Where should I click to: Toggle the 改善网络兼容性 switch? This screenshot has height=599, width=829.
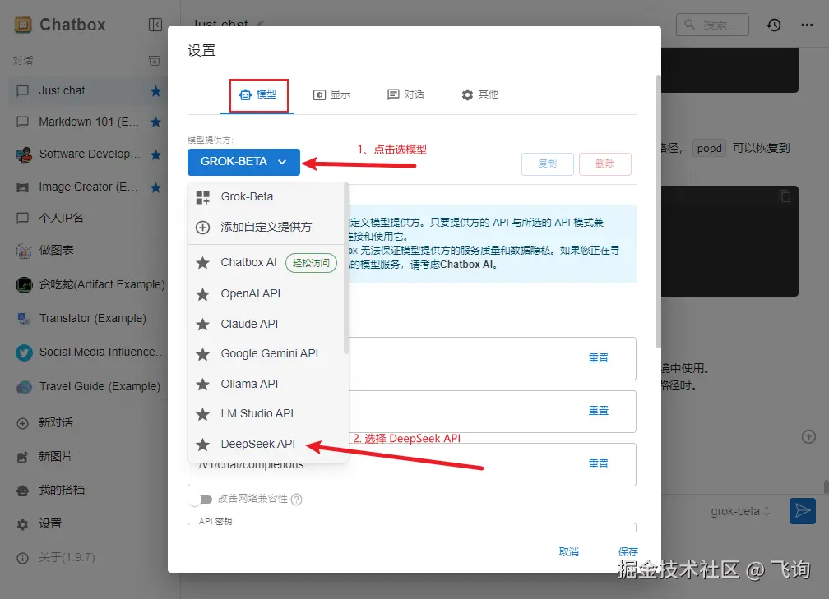tap(201, 500)
